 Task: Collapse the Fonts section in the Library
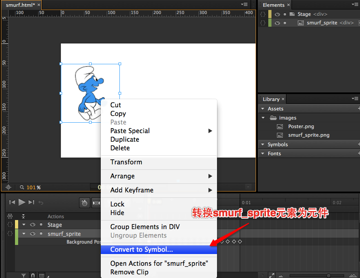[x=263, y=153]
